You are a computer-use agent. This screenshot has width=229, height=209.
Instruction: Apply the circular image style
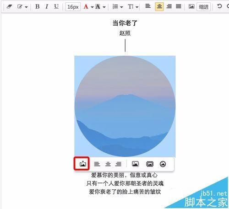[163, 164]
